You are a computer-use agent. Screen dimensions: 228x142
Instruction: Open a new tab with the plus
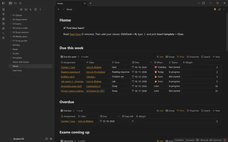tap(91, 3)
